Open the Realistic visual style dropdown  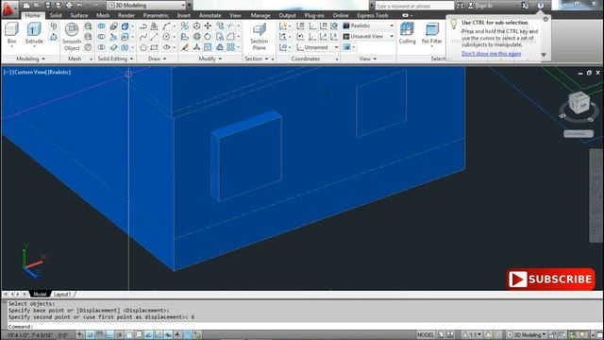[368, 25]
